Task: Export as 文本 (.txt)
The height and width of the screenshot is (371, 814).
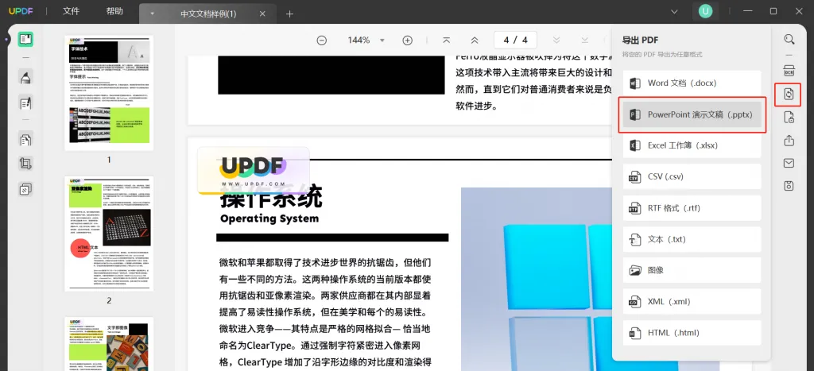Action: (692, 239)
